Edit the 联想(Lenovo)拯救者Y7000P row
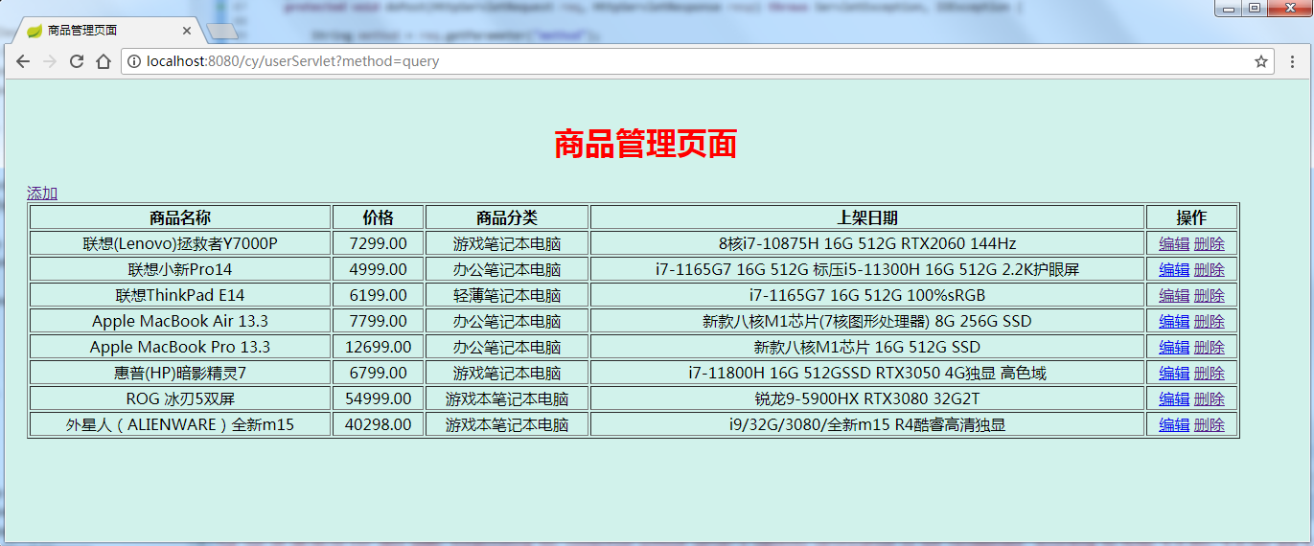This screenshot has width=1314, height=546. click(1174, 243)
